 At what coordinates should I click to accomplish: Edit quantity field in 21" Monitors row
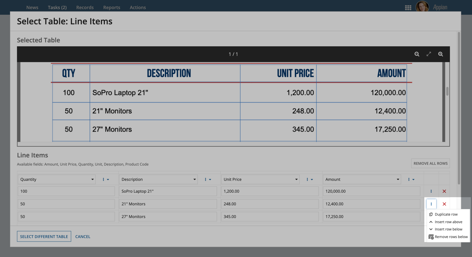[x=66, y=204]
